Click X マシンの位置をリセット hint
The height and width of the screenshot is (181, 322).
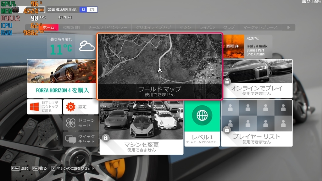click(73, 168)
